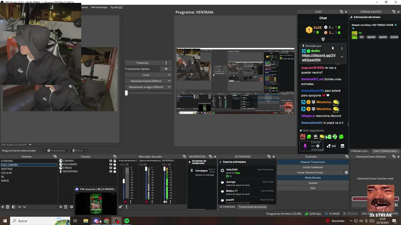Viewport: 401px width, 225px height.
Task: Click Iniciar Grabación button
Action: [x=313, y=167]
